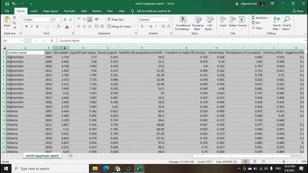This screenshot has height=173, width=308.
Task: Switch to the Insert tab
Action: point(34,11)
